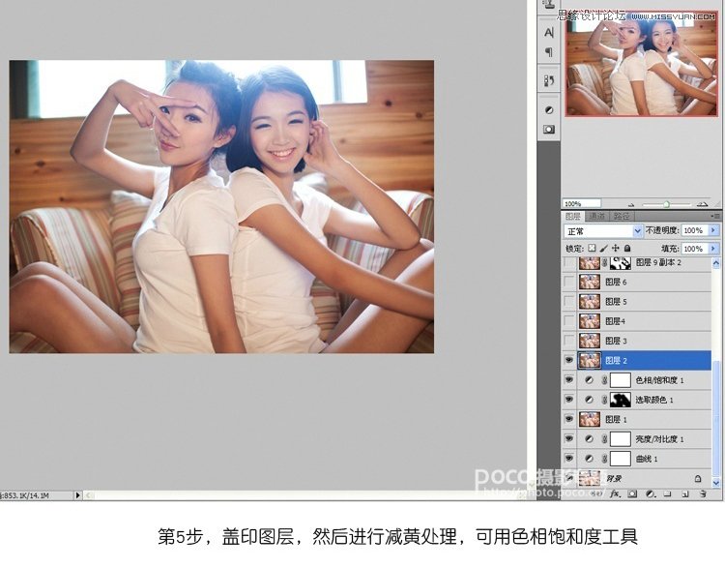Open the Layers panel options menu
Image resolution: width=725 pixels, height=568 pixels.
(x=715, y=216)
